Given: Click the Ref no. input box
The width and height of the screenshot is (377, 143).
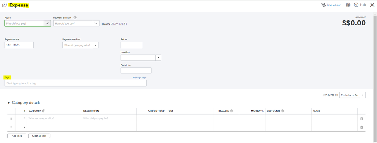Looking at the screenshot, I should point(131,45).
